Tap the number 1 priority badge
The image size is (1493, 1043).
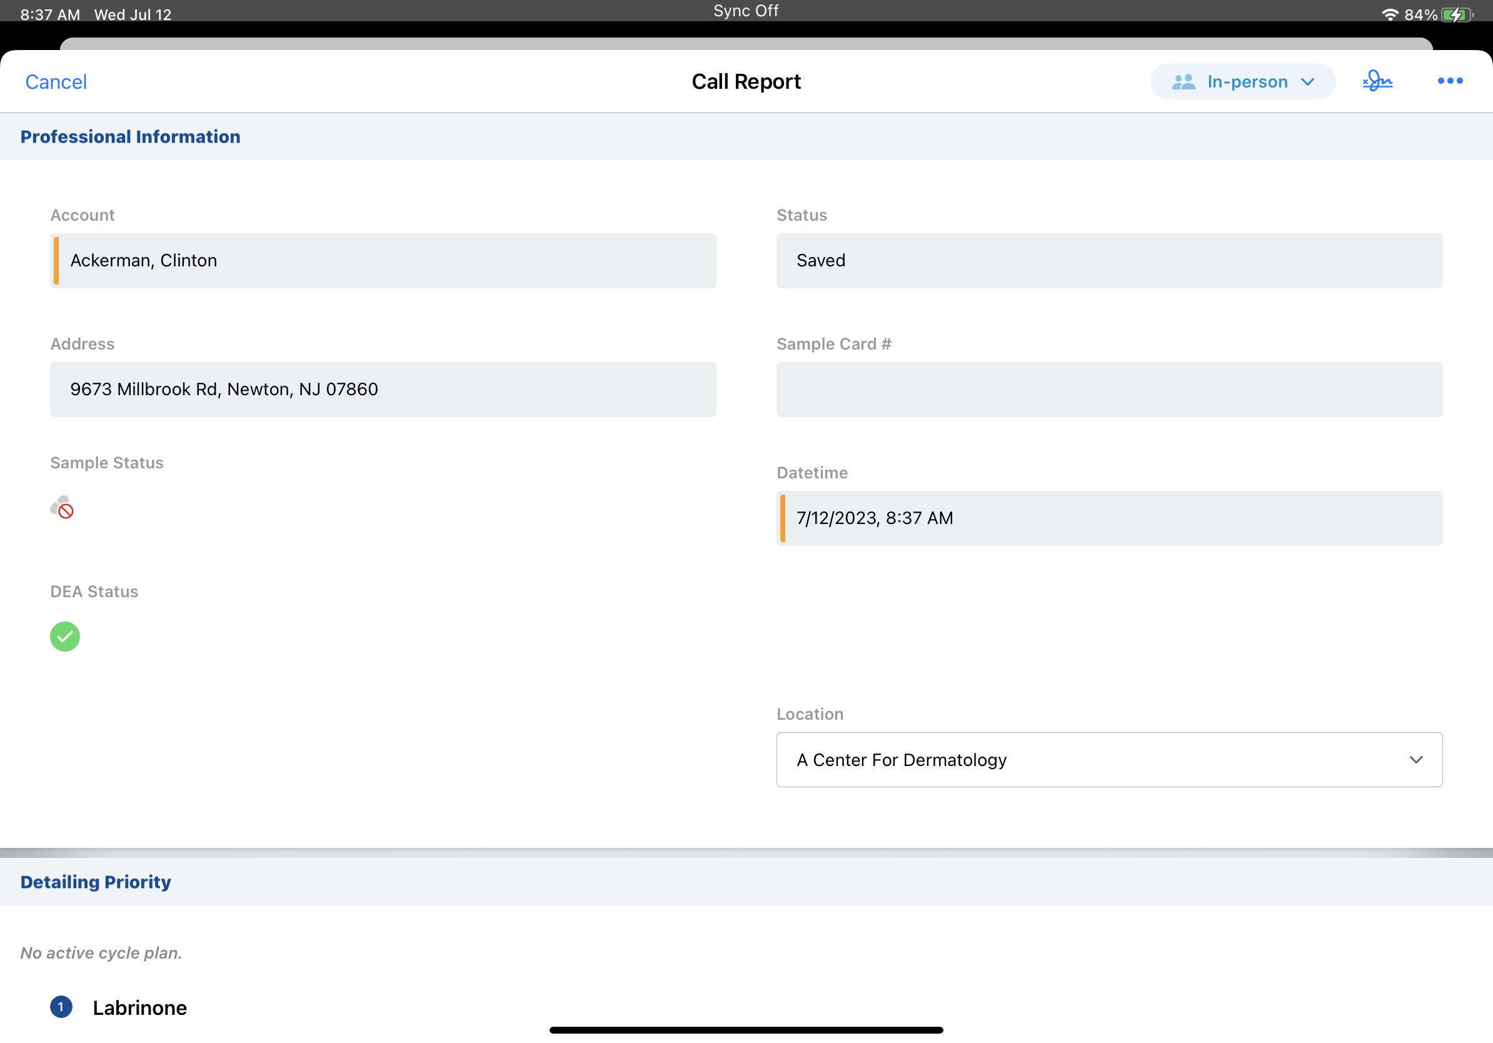61,1007
